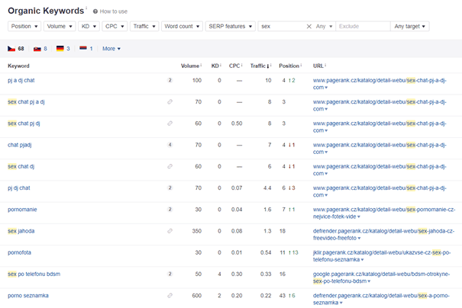Sort table by Traffic column
462x308 pixels.
point(257,66)
